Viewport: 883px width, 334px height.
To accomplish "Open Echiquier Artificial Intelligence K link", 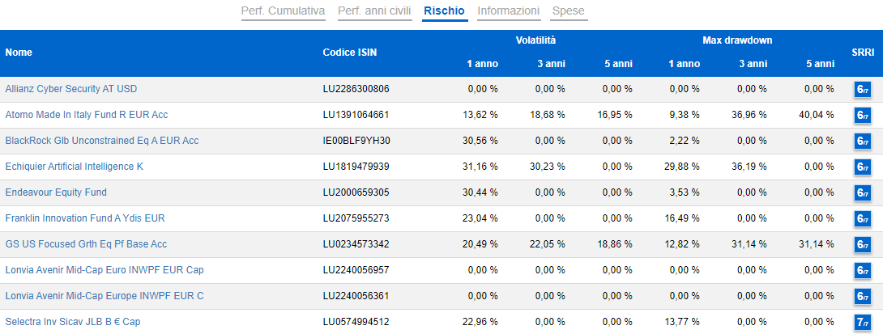I will pos(75,167).
